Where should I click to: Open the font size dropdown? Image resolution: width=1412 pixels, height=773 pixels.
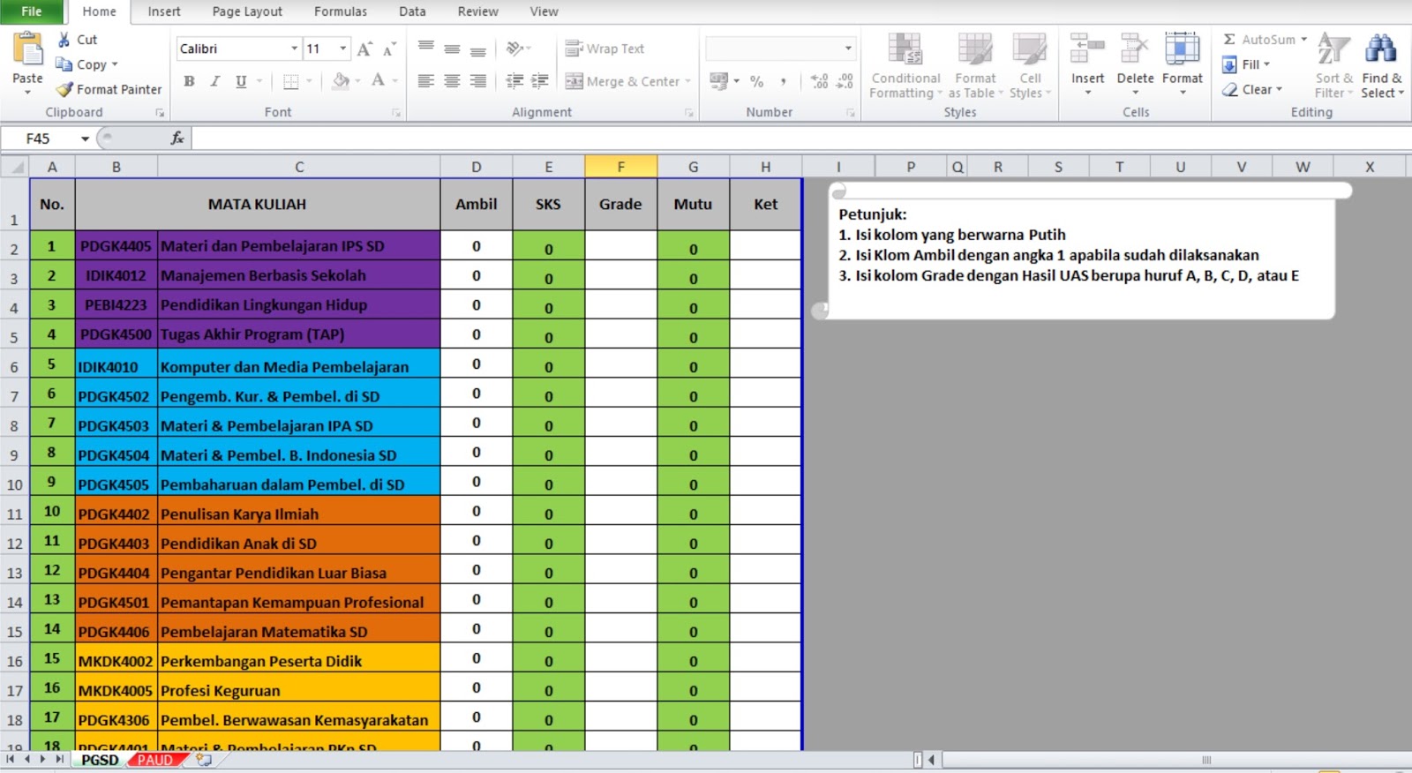[x=343, y=49]
